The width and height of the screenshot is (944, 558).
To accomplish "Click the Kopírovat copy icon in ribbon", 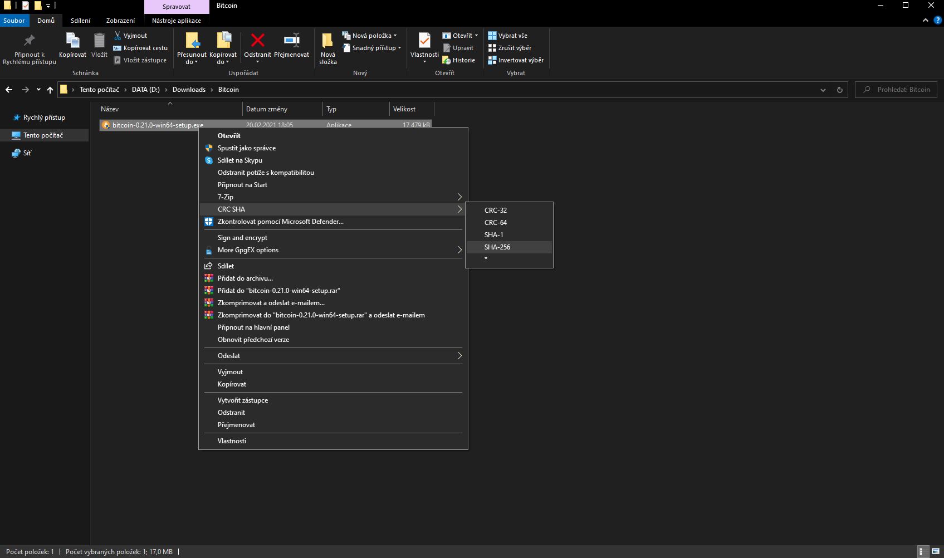I will (x=72, y=41).
